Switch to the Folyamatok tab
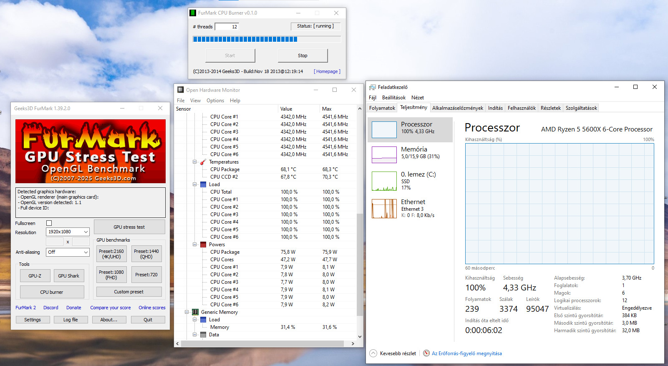This screenshot has height=366, width=668. click(382, 108)
